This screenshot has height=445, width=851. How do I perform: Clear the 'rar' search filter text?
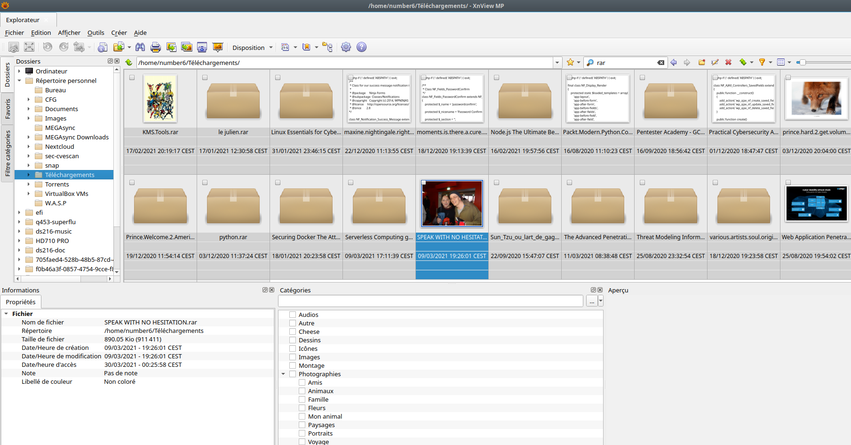click(661, 63)
